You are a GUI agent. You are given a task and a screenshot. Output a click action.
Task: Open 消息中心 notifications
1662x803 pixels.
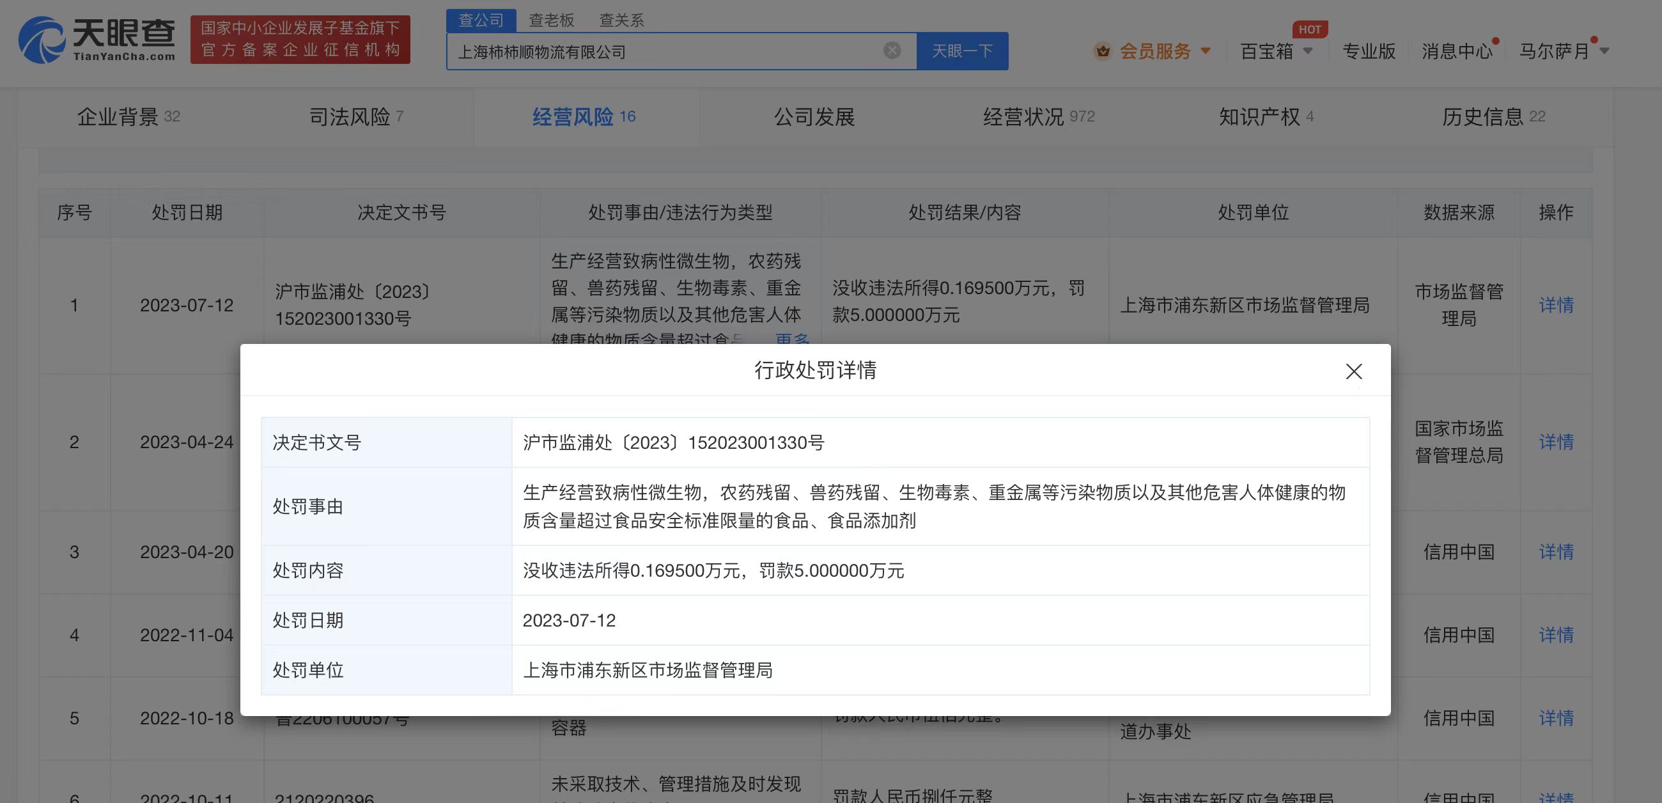(x=1457, y=51)
